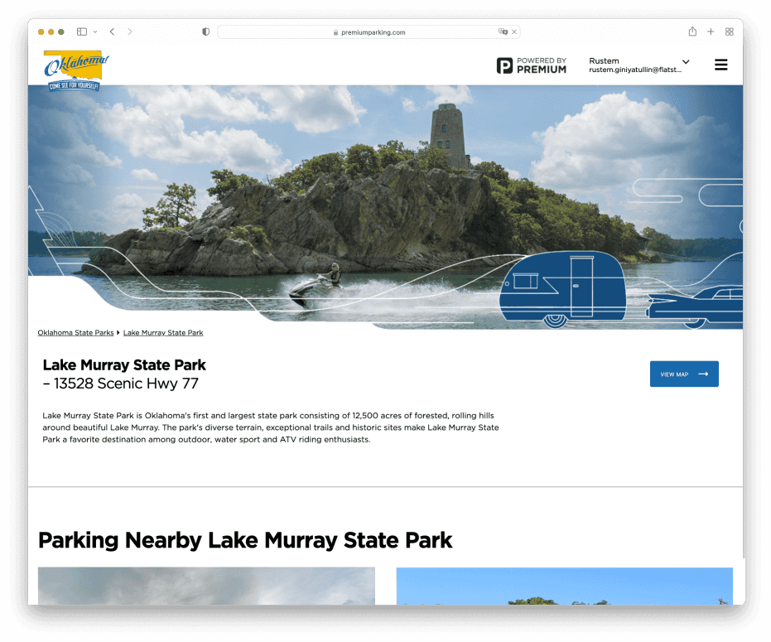Open the hamburger menu
Viewport: 771px width, 642px height.
click(x=720, y=65)
